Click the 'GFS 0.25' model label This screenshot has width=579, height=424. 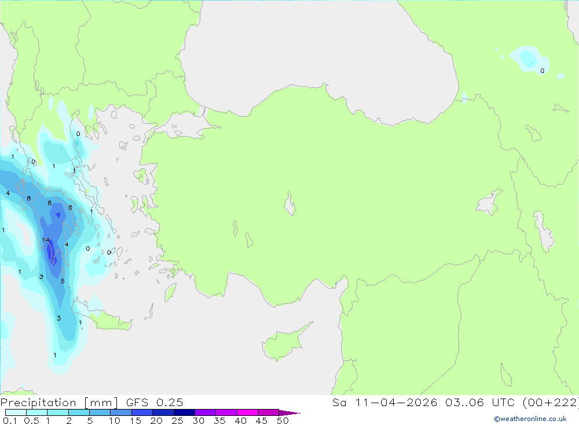(155, 402)
